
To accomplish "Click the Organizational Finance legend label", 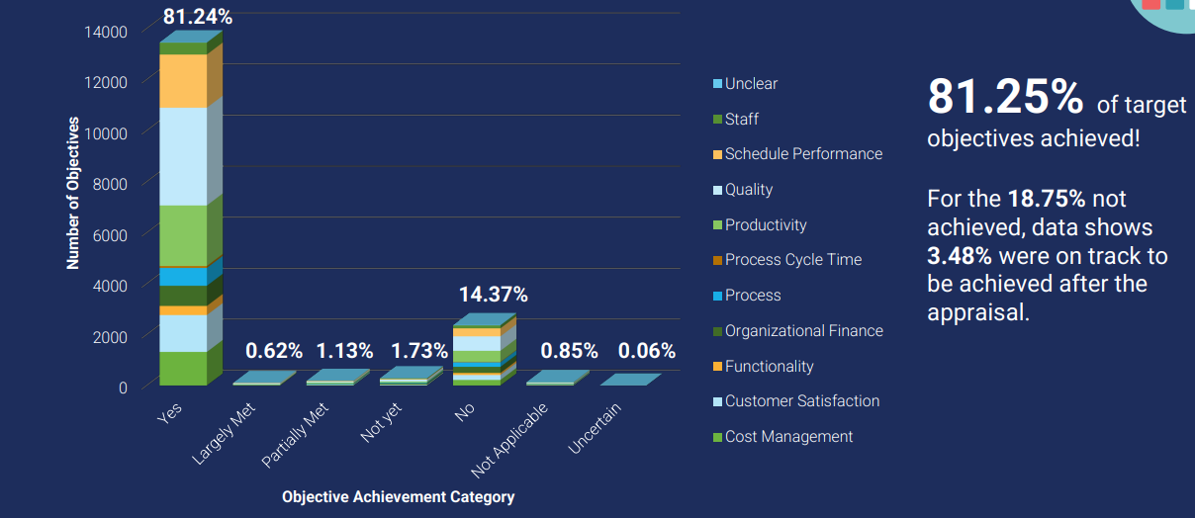I will pos(803,331).
